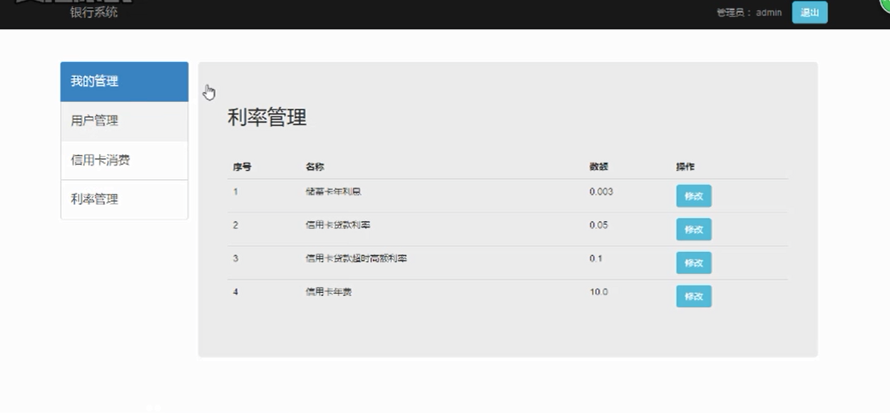The image size is (890, 413).
Task: Click the 信用卡年费 name cell
Action: [x=328, y=292]
